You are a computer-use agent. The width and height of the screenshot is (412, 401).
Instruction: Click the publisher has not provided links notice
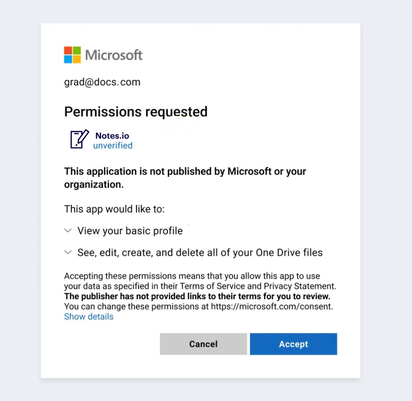[197, 296]
